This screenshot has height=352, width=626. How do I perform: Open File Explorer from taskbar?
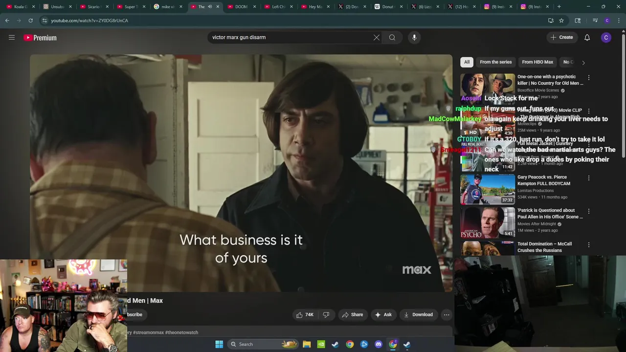307,344
